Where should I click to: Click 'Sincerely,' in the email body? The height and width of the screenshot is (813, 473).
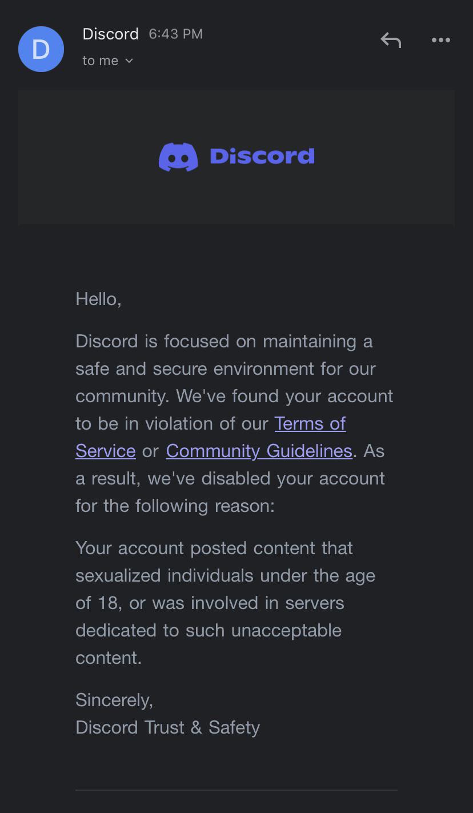114,700
